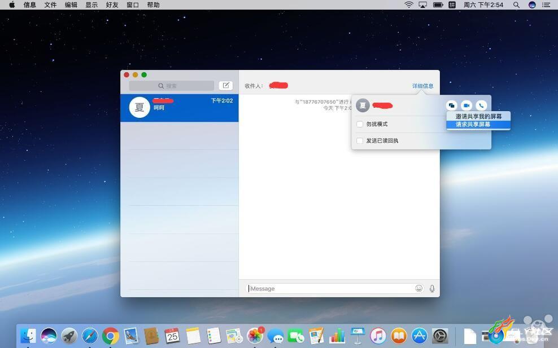558x348 pixels.
Task: Open the 帮助 menu
Action: [154, 5]
